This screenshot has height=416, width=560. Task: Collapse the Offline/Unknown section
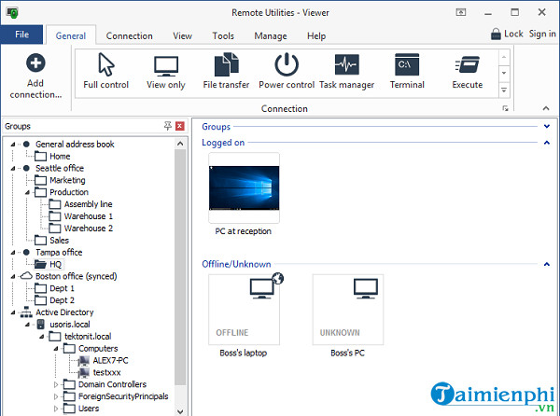click(x=546, y=264)
